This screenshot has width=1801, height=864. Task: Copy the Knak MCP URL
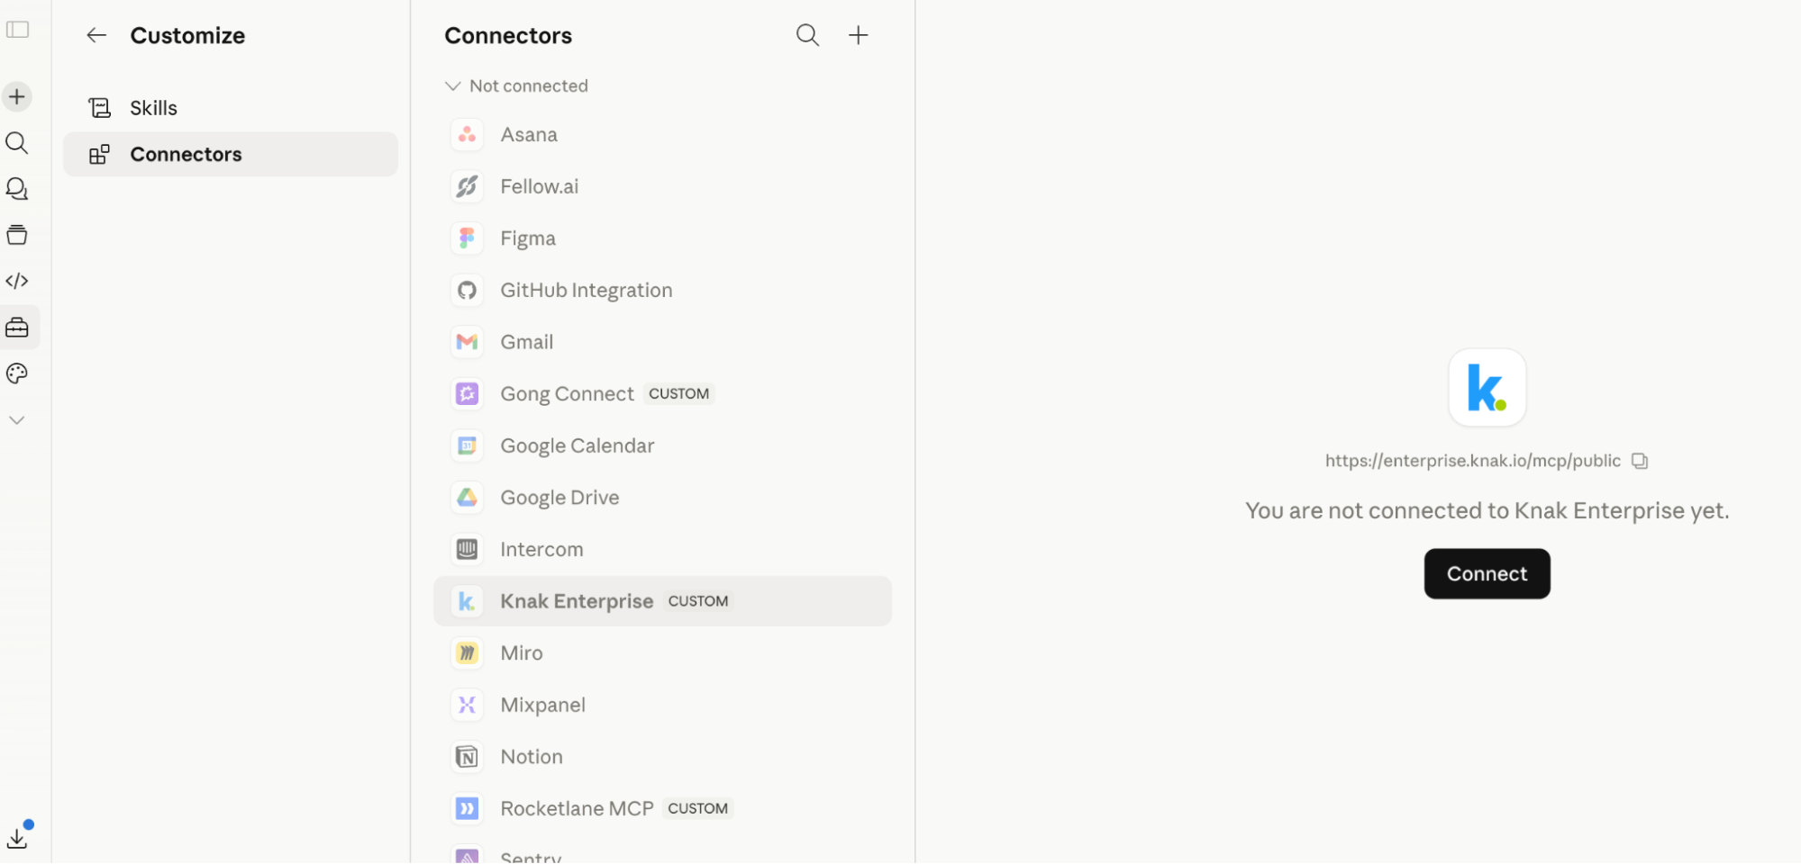(1640, 461)
